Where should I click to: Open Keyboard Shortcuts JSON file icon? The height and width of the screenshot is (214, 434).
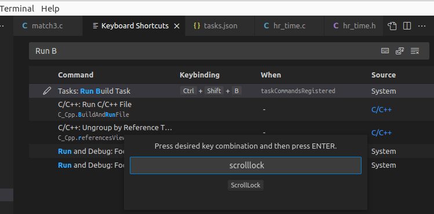(392, 26)
